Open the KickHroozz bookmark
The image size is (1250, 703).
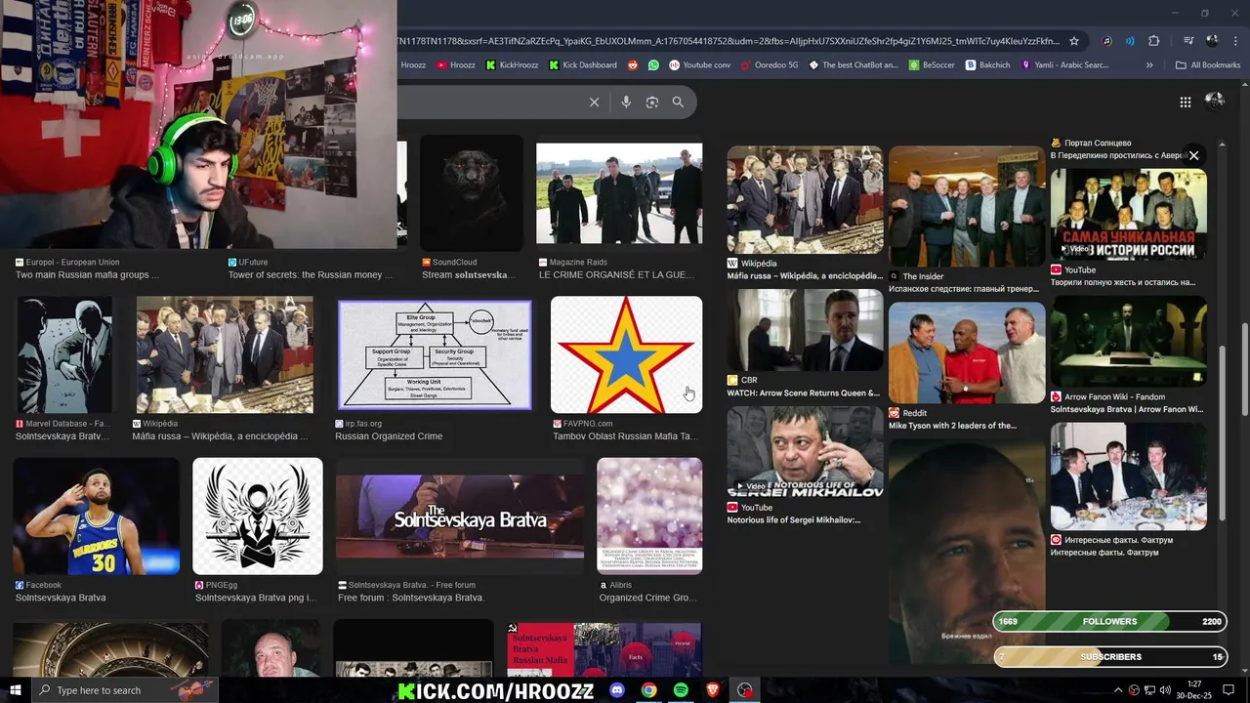pos(512,65)
